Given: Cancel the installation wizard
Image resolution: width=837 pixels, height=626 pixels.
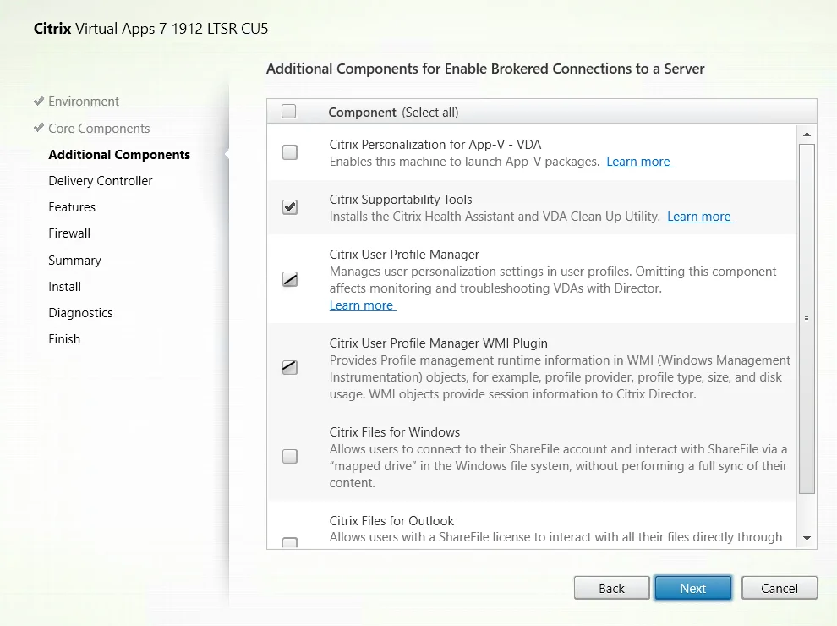Looking at the screenshot, I should [780, 588].
